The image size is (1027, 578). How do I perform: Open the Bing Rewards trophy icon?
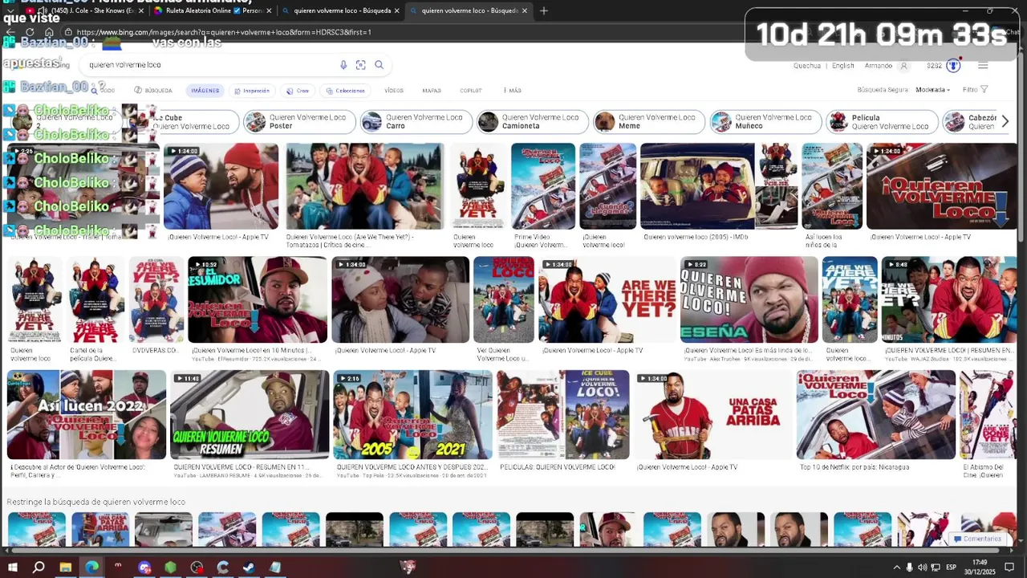click(x=953, y=65)
